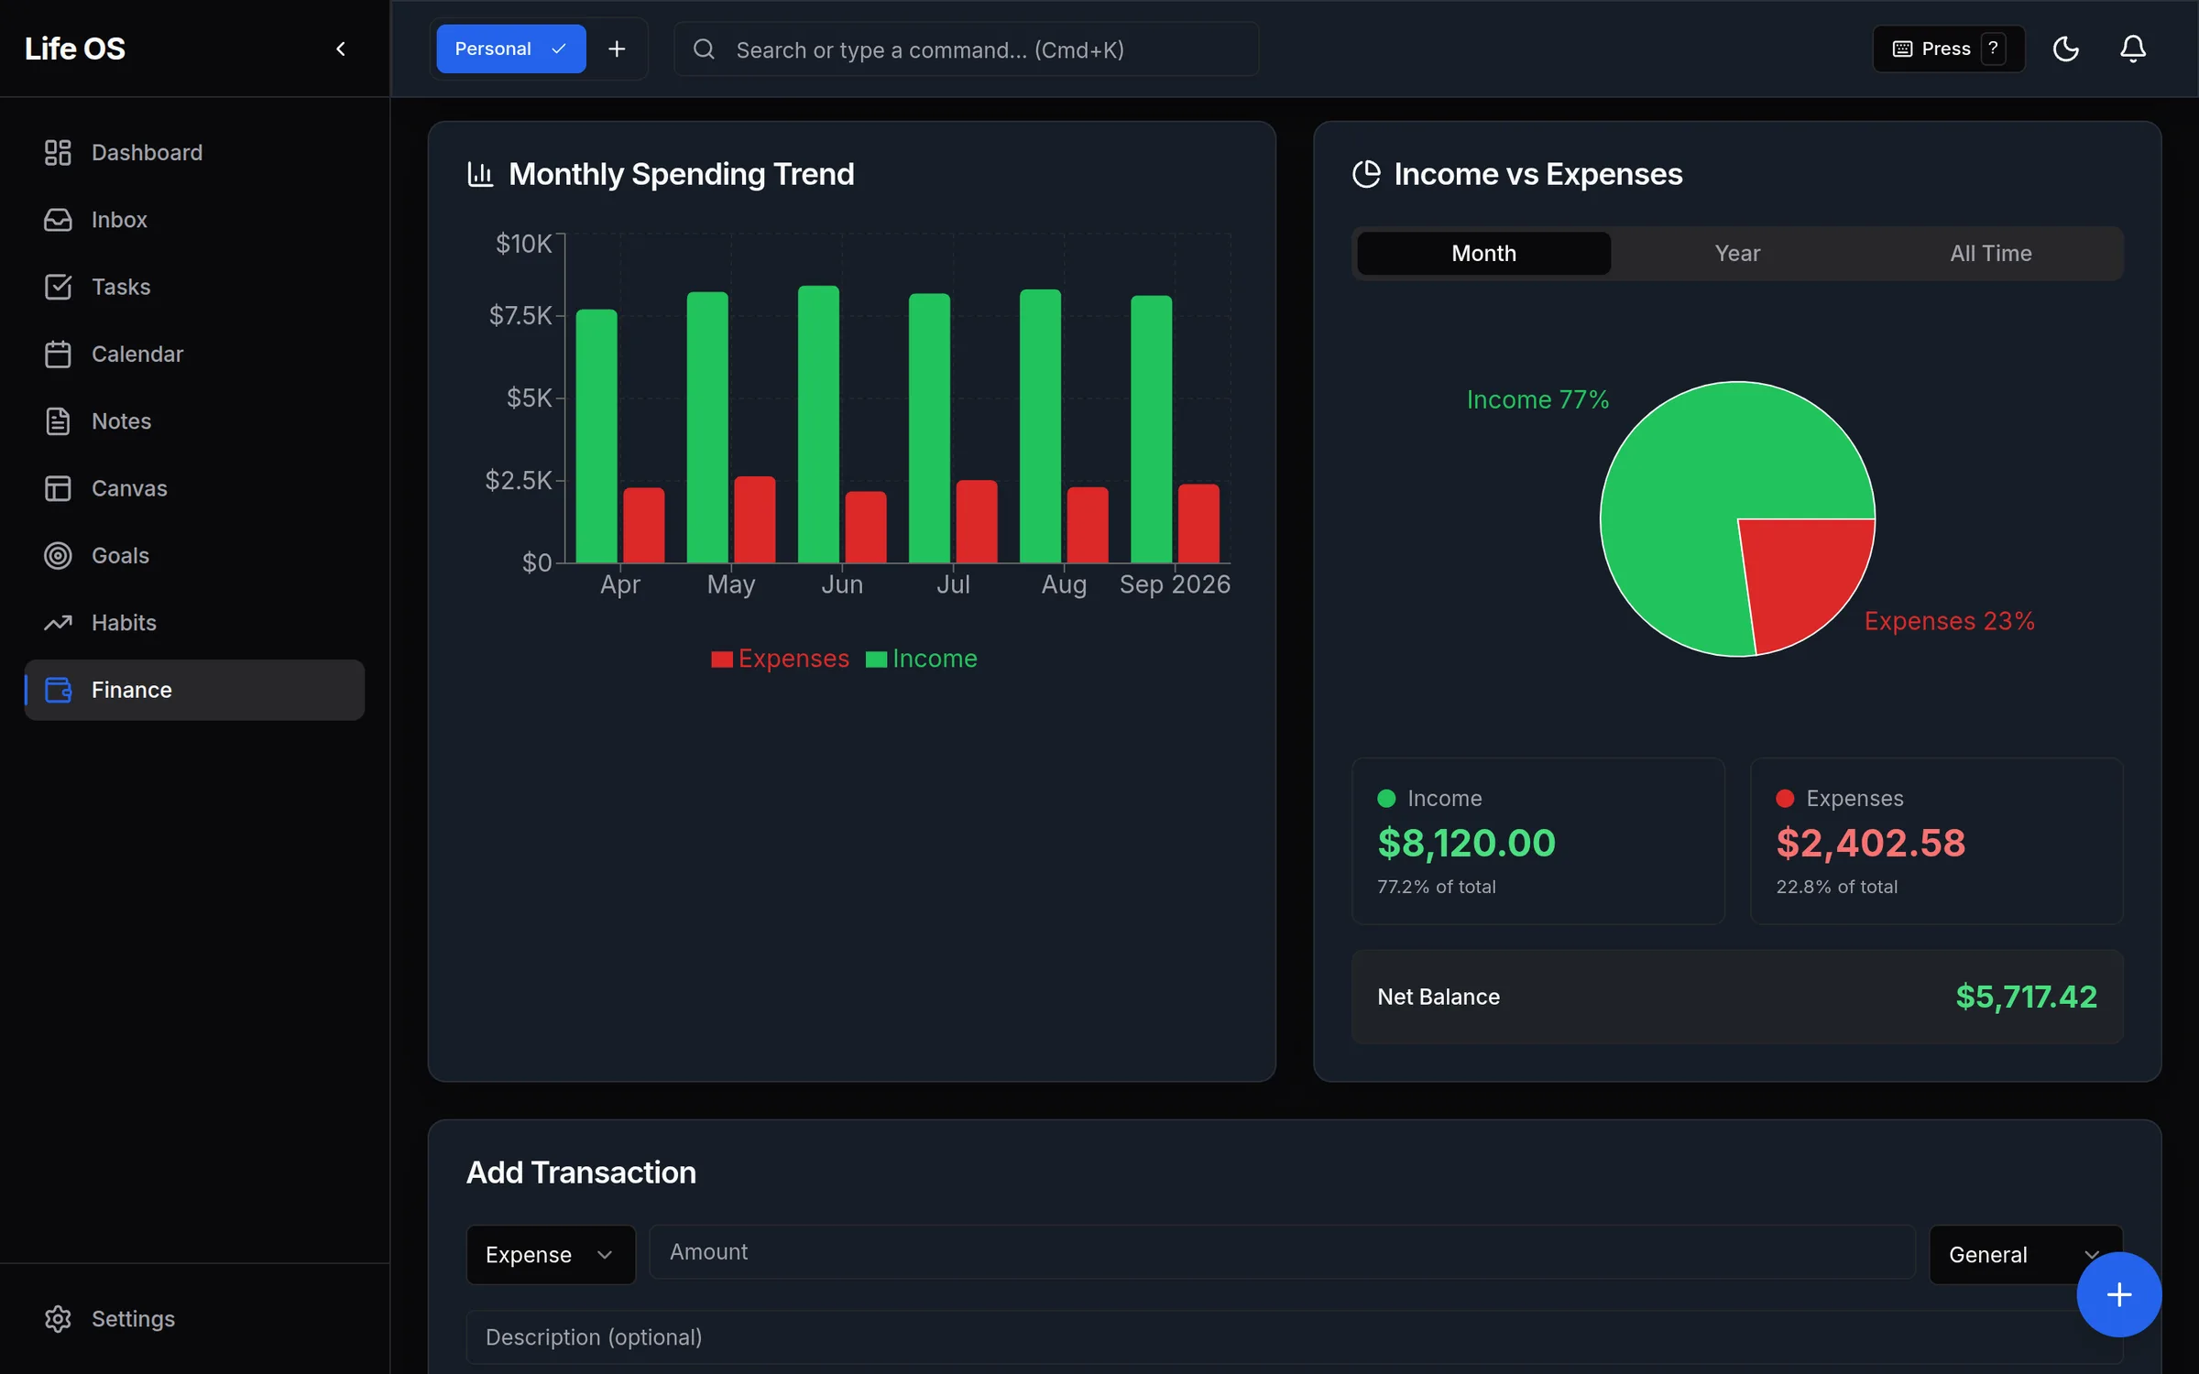Screen dimensions: 2199x1374
Task: Switch to the All Time tab
Action: pyautogui.click(x=1991, y=253)
